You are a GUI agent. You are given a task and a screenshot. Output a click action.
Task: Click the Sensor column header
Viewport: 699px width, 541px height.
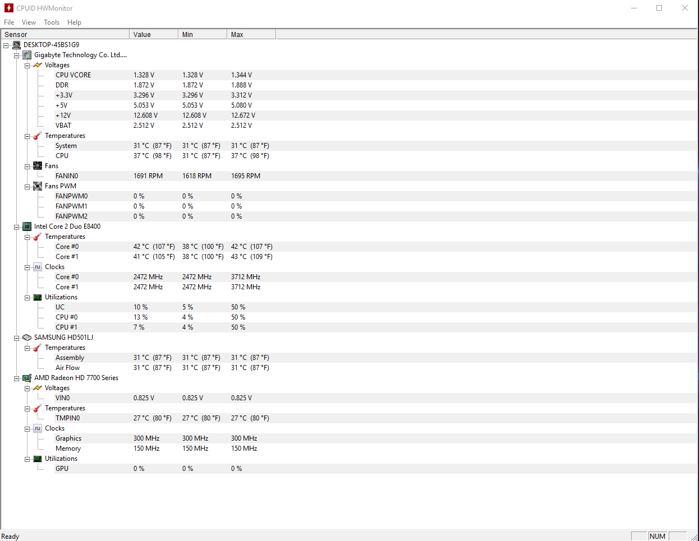pos(65,34)
